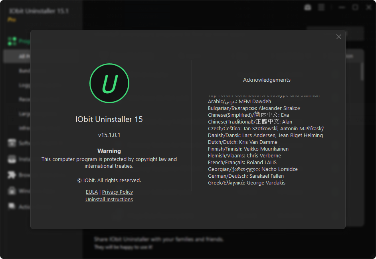Screen dimensions: 376x259
Task: Minimize the main IObit Uninstaller window
Action: [342, 8]
